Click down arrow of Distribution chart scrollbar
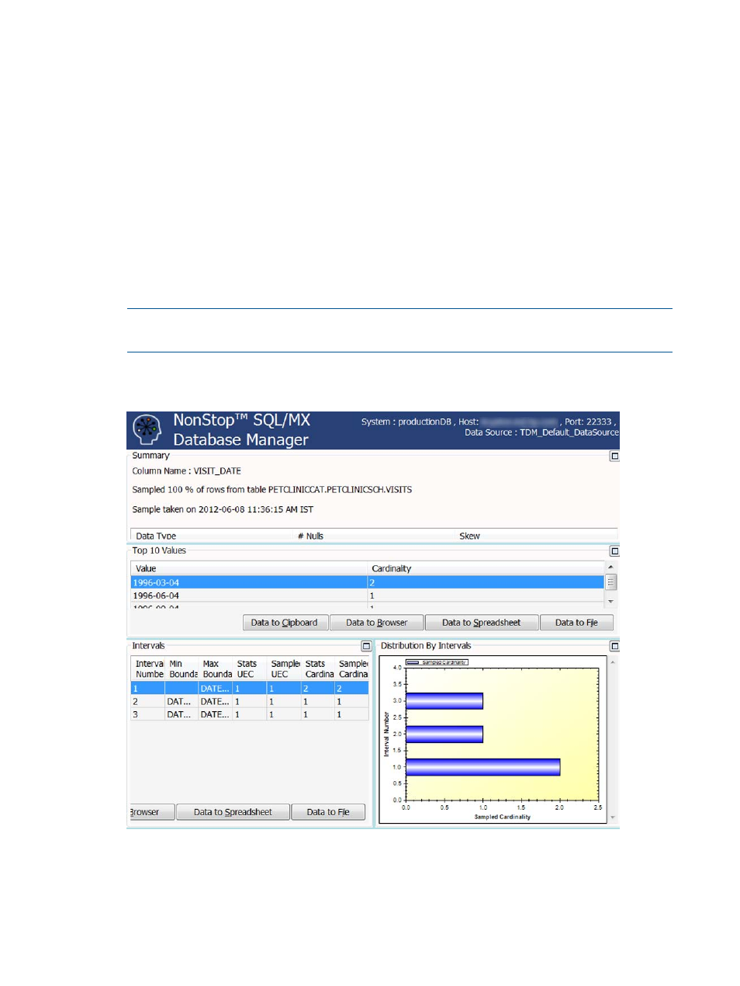This screenshot has height=986, width=740. point(613,818)
